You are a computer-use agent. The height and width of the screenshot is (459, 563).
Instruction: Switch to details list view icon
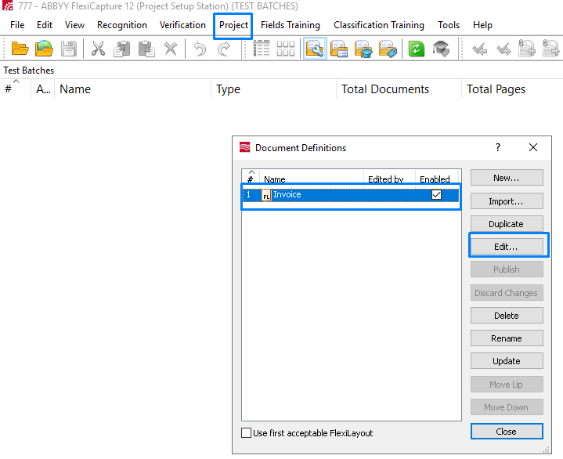tap(262, 48)
